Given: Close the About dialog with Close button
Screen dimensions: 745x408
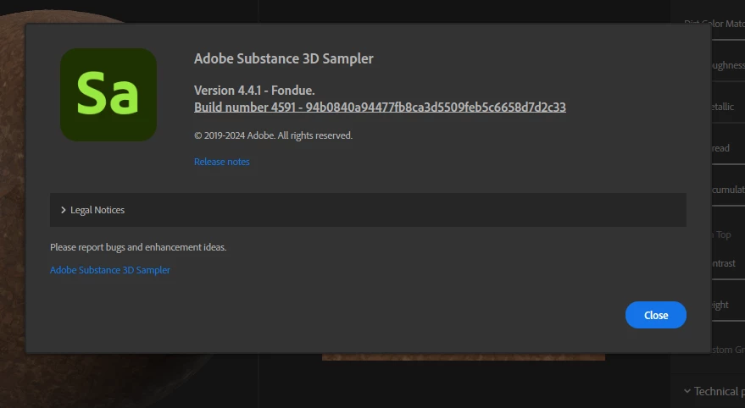Looking at the screenshot, I should tap(656, 315).
